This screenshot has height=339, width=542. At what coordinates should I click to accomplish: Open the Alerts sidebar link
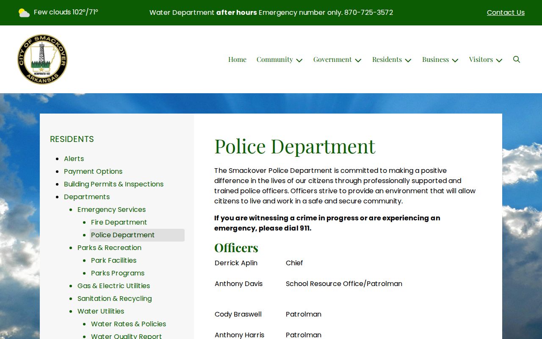click(74, 158)
